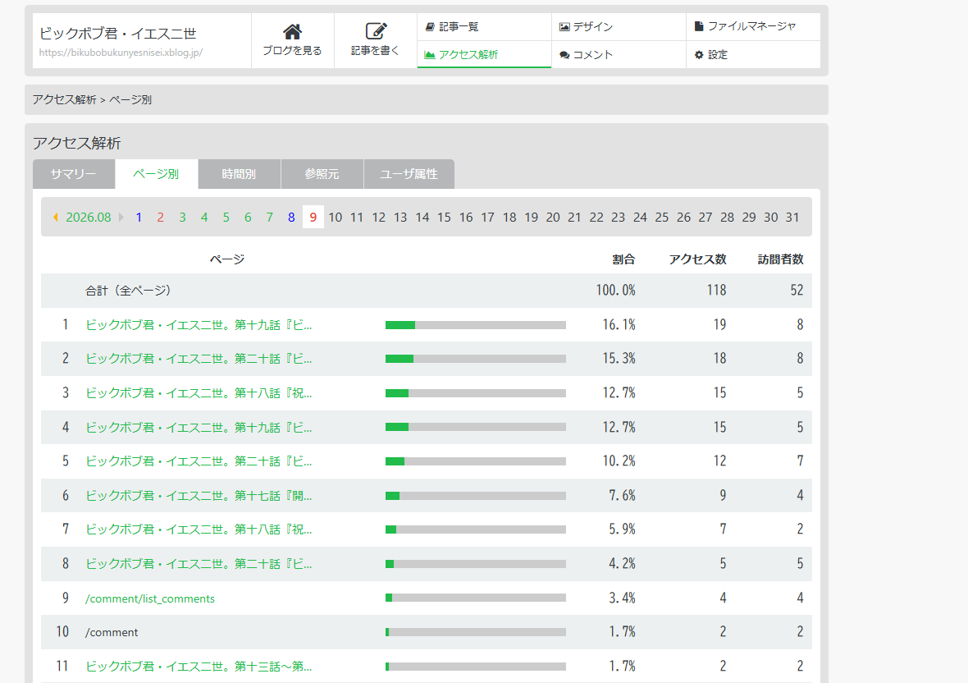Select day 3 in date bar
Image resolution: width=968 pixels, height=683 pixels.
pyautogui.click(x=182, y=218)
